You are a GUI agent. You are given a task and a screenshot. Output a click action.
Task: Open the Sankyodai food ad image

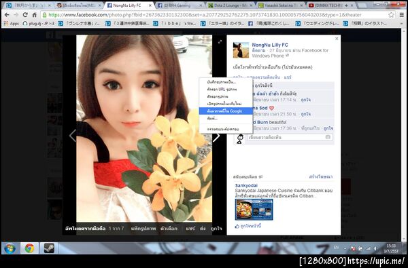[x=254, y=210]
